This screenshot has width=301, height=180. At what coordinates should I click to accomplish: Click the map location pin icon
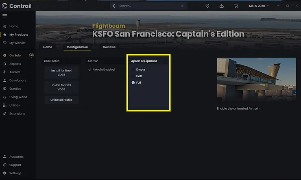pos(207,6)
